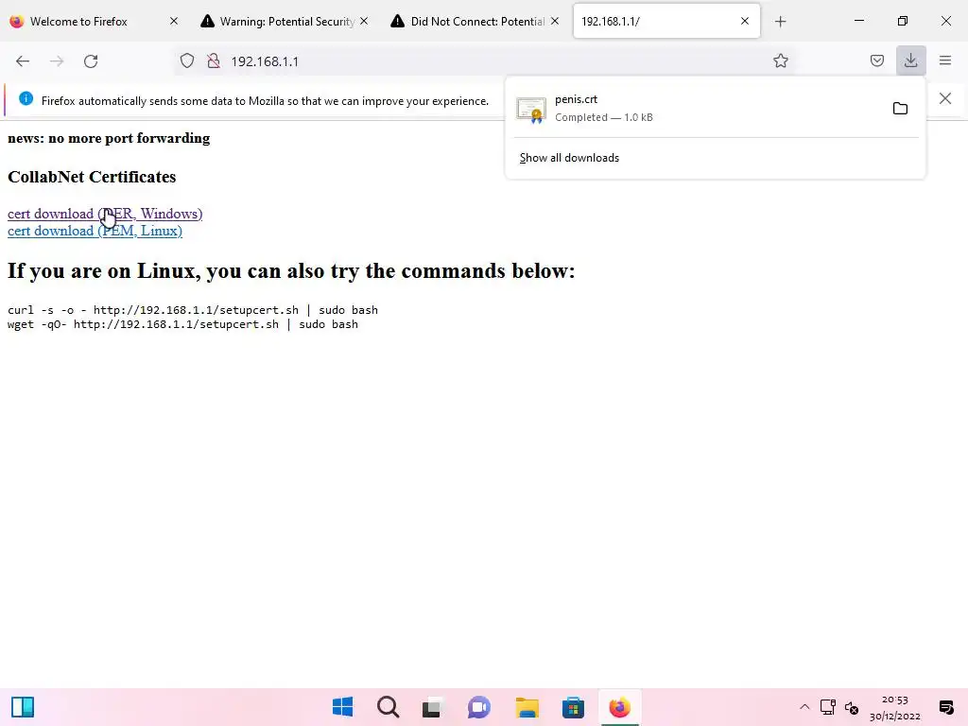
Task: Click the insecure connection padlock icon
Action: click(x=214, y=61)
